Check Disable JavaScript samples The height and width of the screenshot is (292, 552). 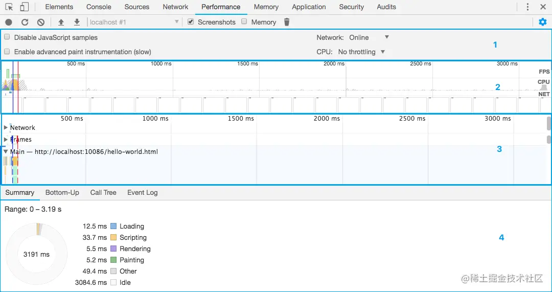(x=7, y=37)
